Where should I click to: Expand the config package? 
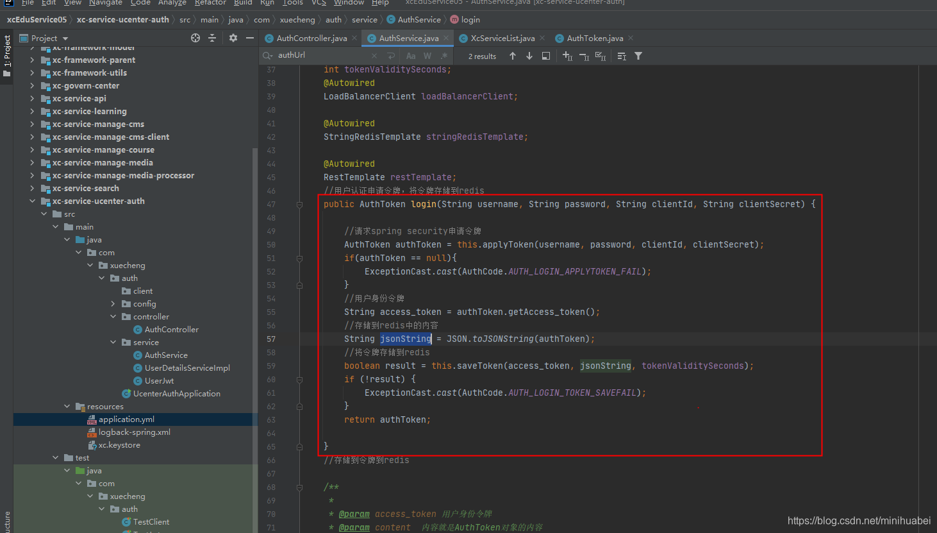(113, 304)
